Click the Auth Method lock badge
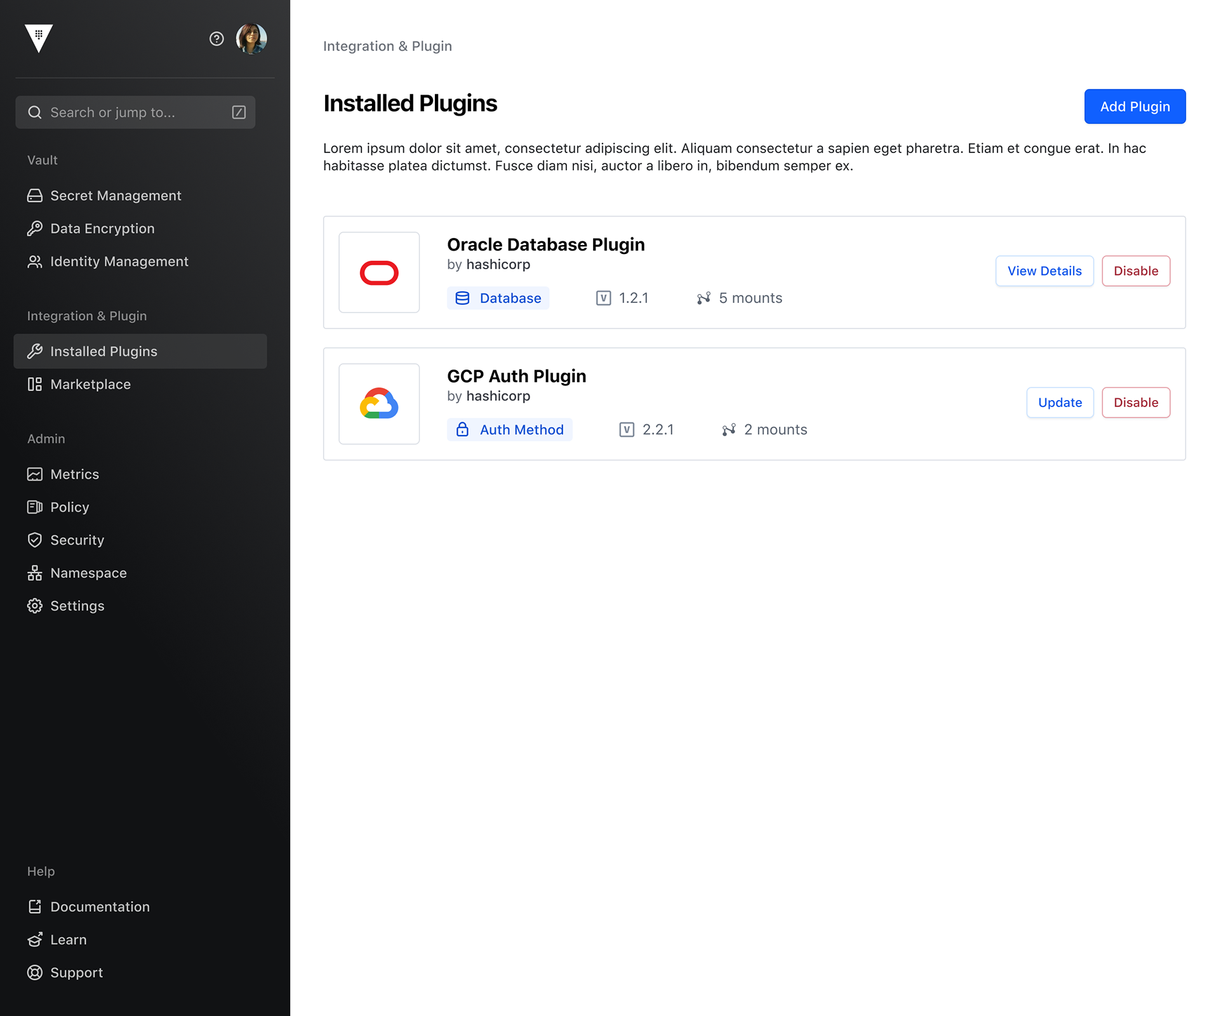1219x1016 pixels. 509,429
